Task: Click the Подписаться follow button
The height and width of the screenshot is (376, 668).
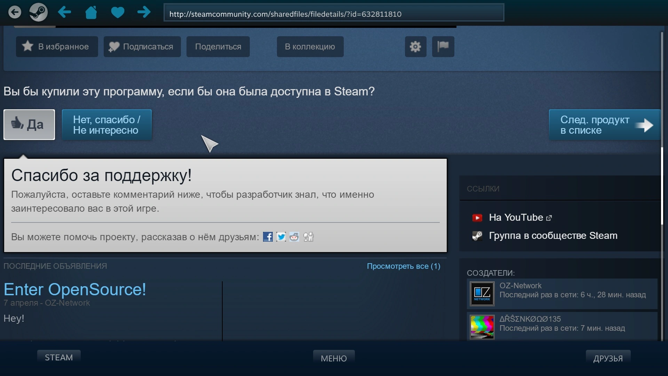Action: tap(142, 47)
